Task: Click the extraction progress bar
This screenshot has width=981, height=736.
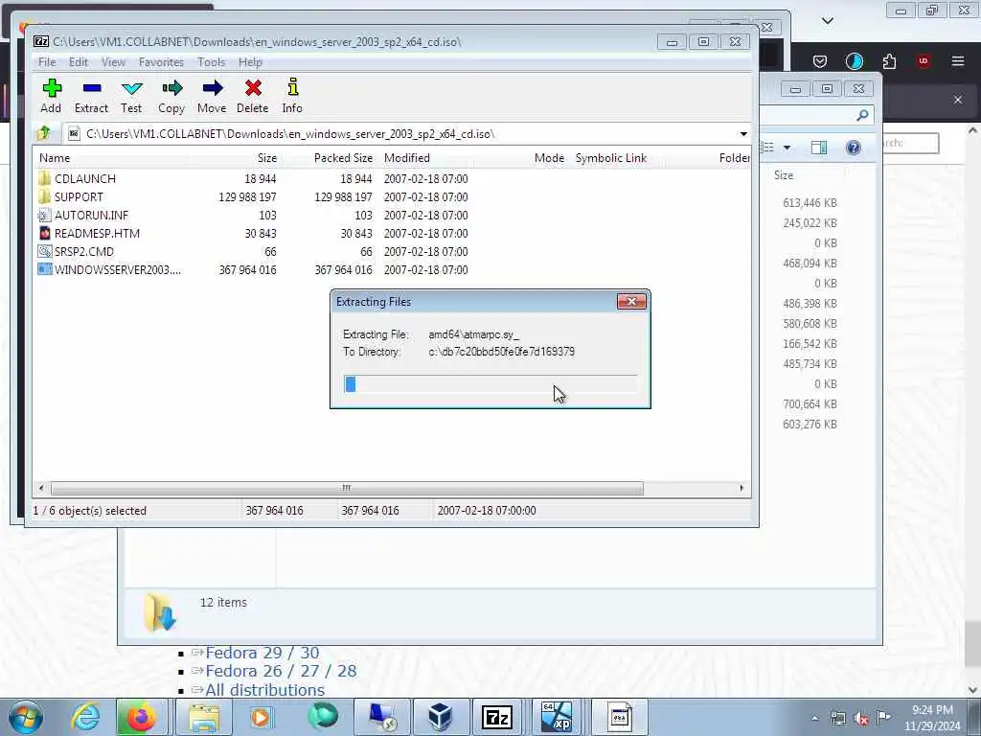Action: coord(490,384)
